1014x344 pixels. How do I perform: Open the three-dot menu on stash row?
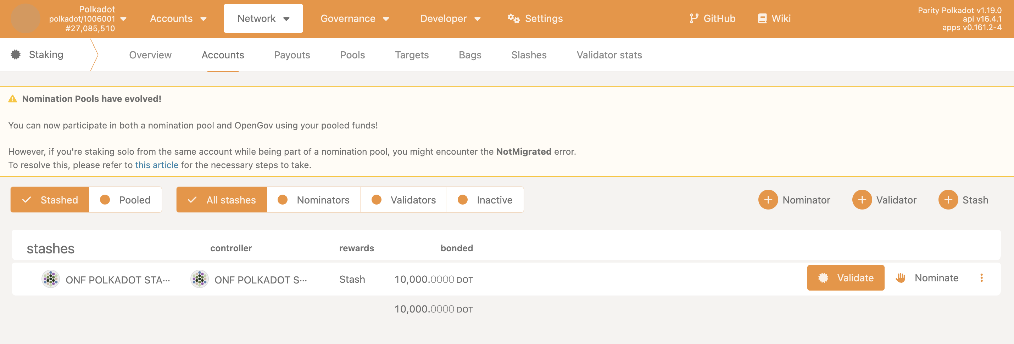click(982, 278)
